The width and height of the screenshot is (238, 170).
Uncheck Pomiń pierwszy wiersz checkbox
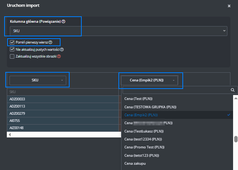coord(12,42)
